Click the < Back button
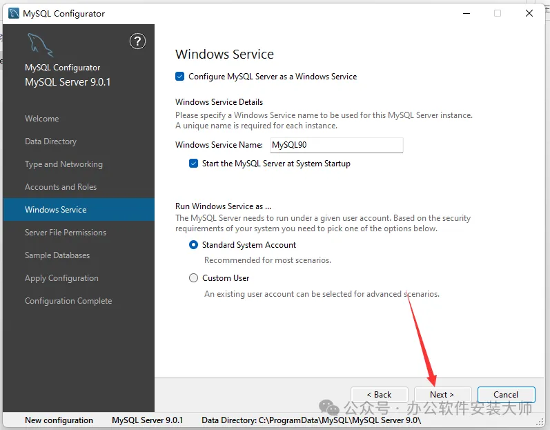Image resolution: width=550 pixels, height=430 pixels. (x=379, y=395)
